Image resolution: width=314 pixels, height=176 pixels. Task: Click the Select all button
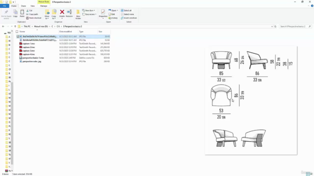click(126, 10)
